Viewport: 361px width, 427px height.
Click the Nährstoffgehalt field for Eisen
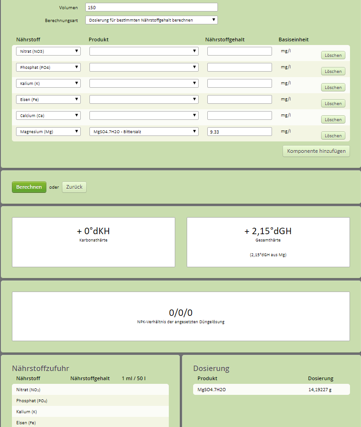point(239,100)
